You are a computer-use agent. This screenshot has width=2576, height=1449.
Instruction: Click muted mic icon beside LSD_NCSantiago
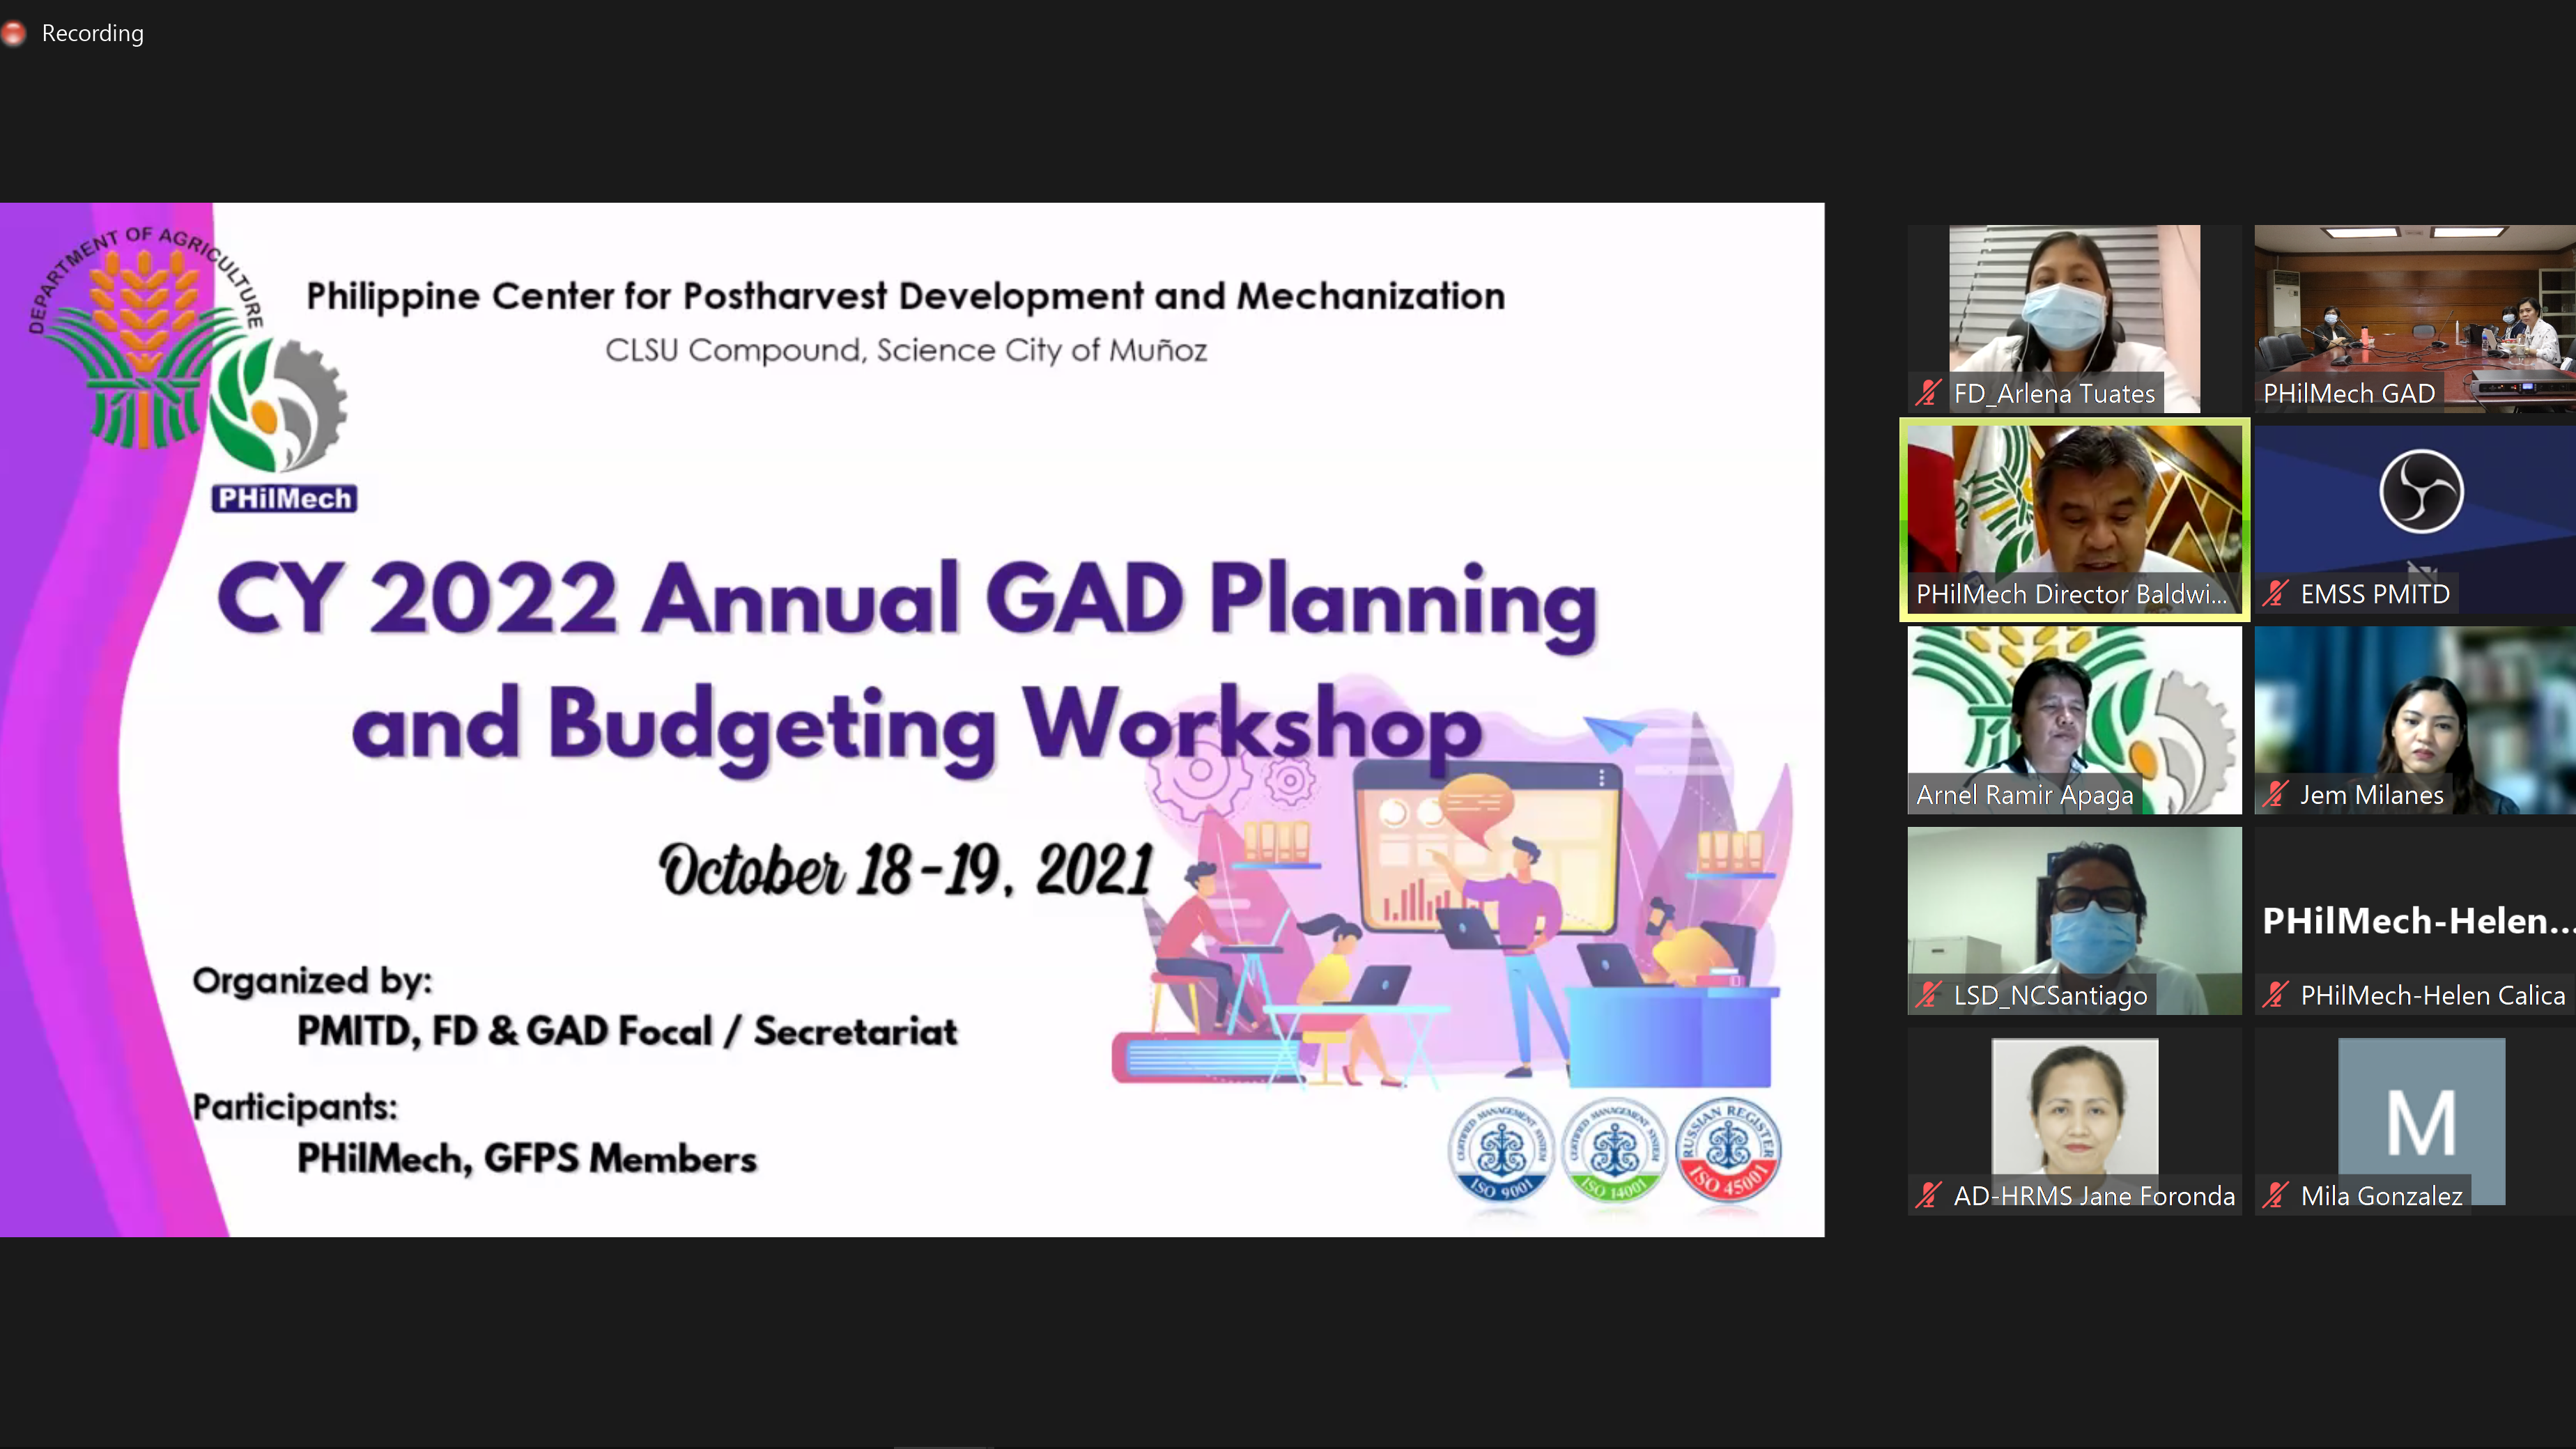tap(1928, 995)
